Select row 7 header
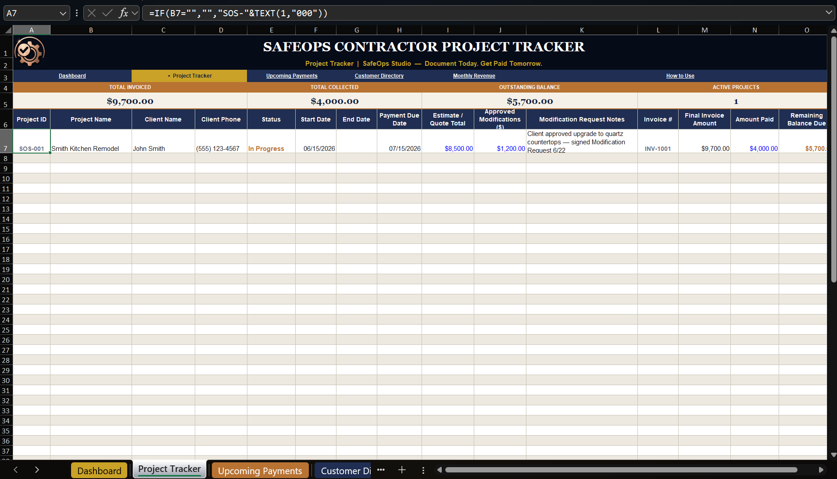This screenshot has height=479, width=837. 6,141
